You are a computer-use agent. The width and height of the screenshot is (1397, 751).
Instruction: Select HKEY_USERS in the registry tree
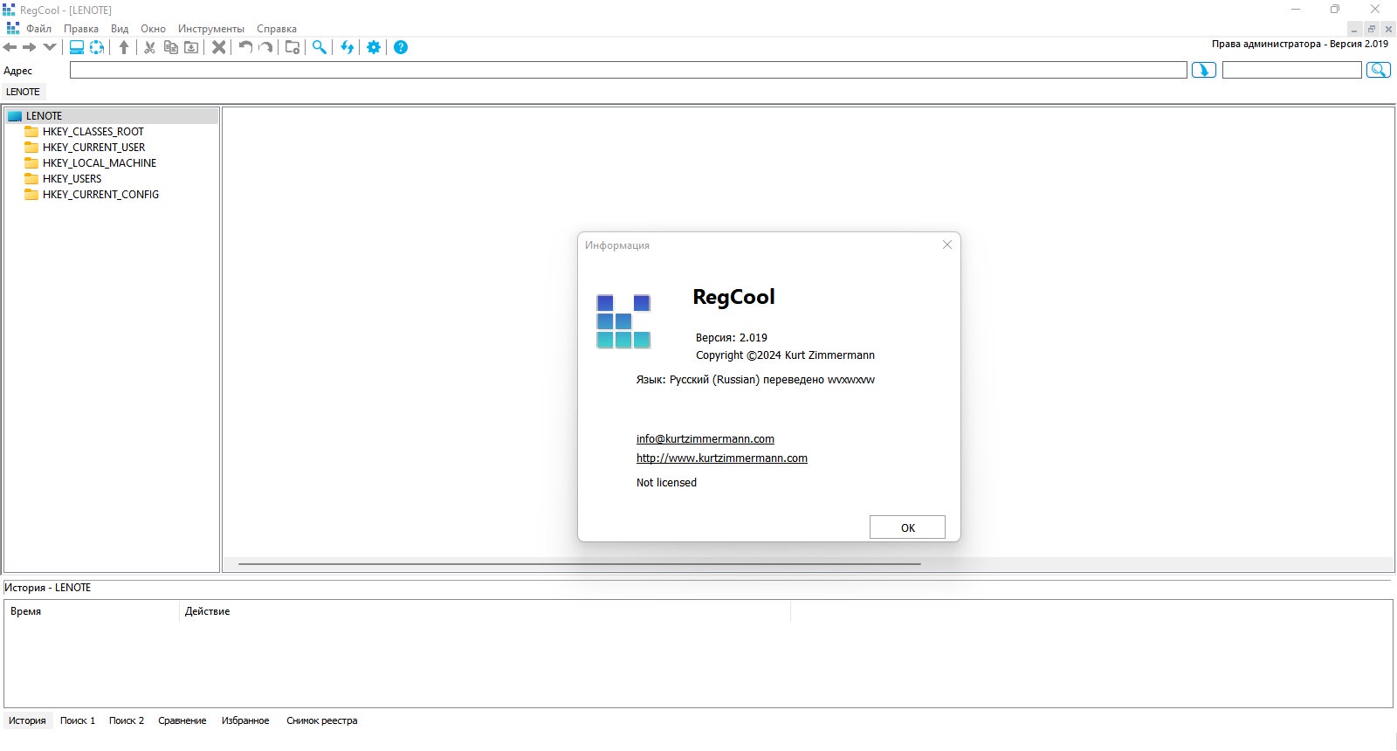pyautogui.click(x=72, y=179)
